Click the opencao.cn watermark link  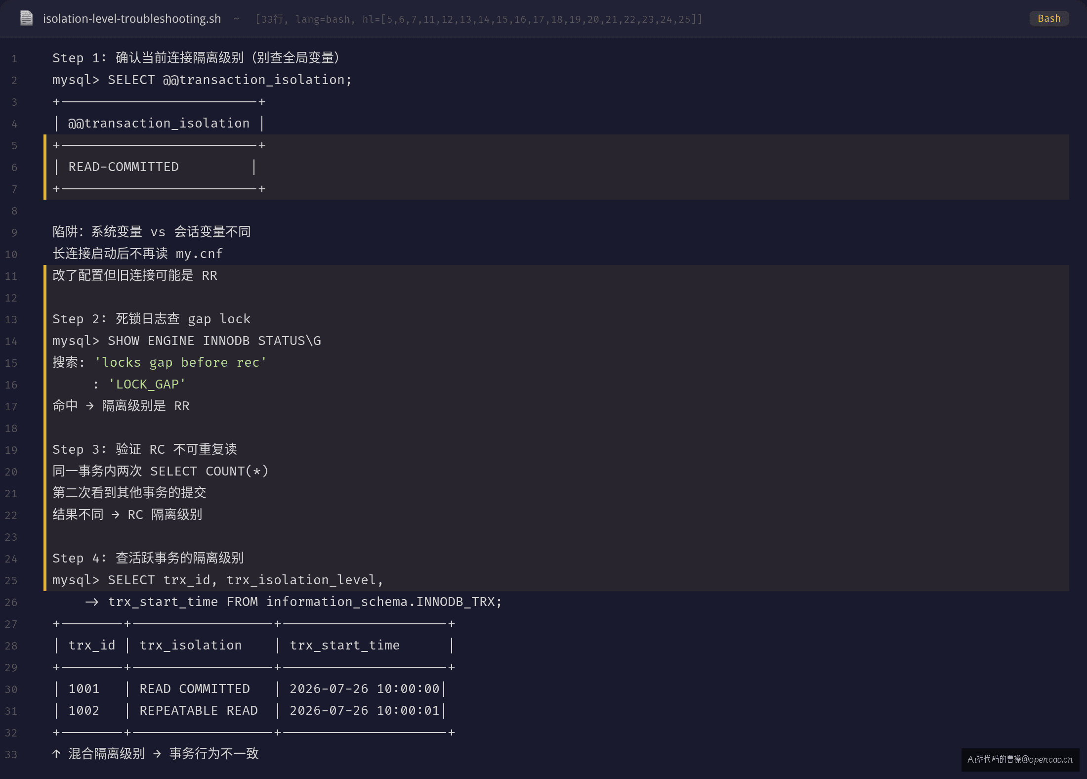[1020, 759]
